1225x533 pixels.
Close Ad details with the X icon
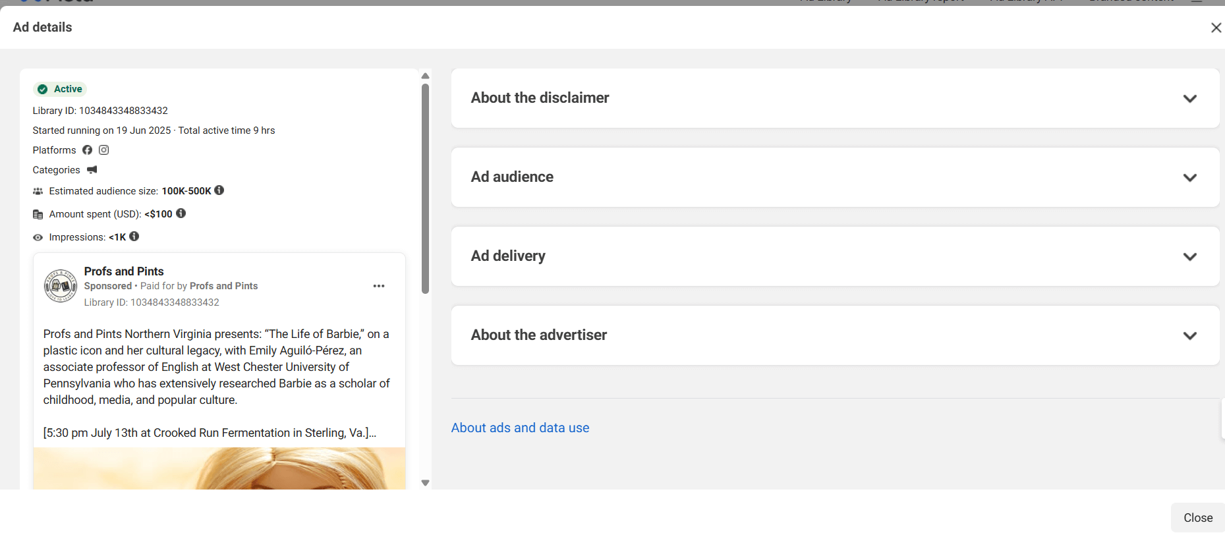(x=1216, y=28)
